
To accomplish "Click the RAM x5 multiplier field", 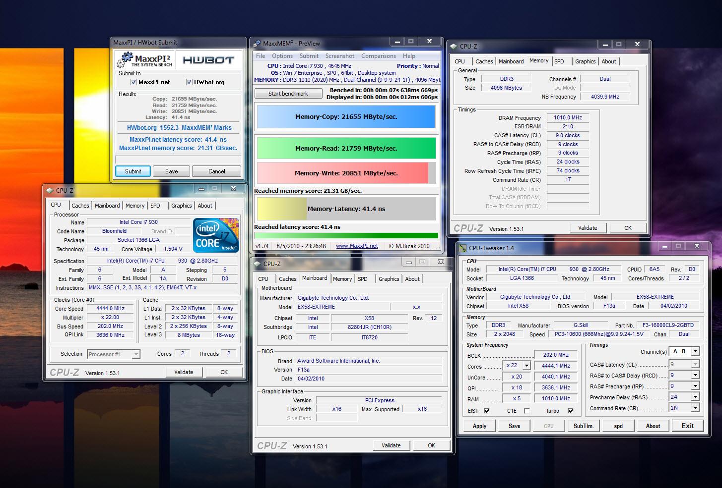I will coord(517,398).
